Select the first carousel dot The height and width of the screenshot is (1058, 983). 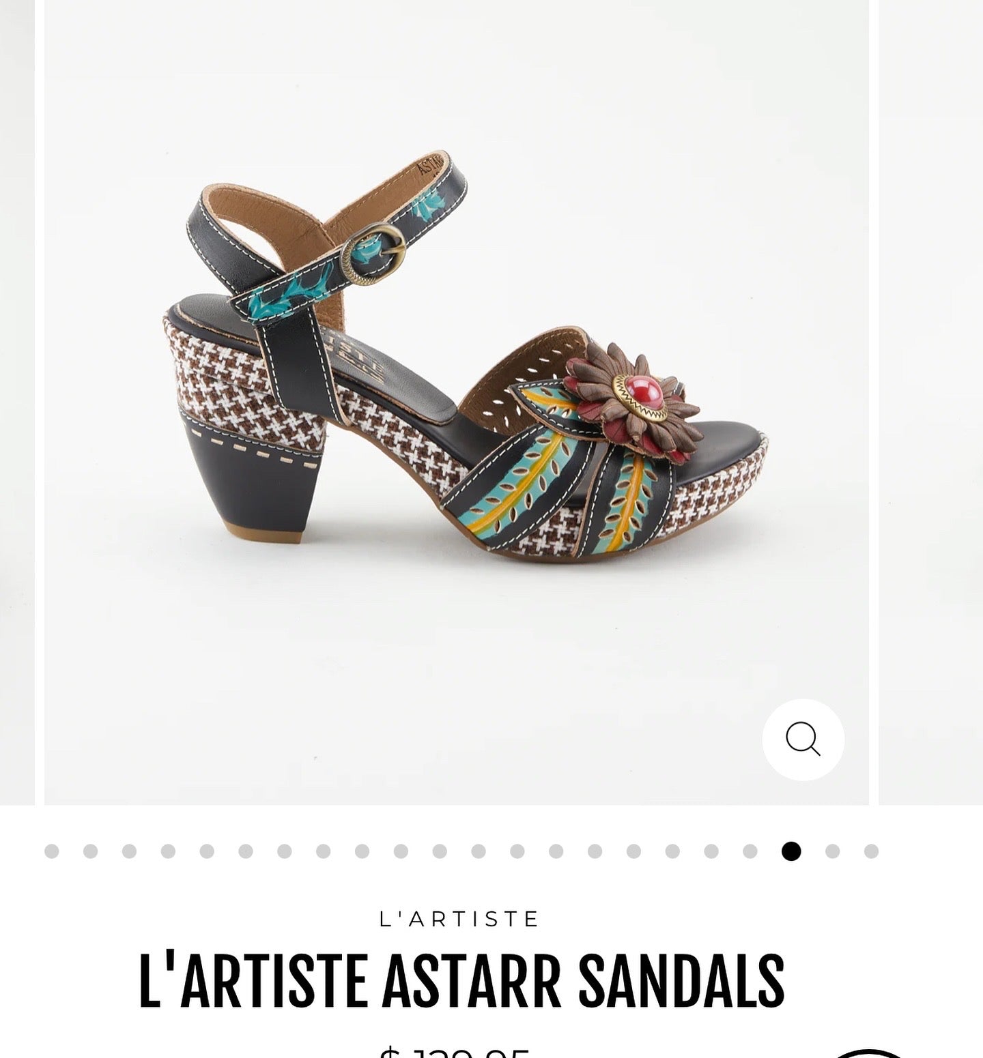[52, 851]
